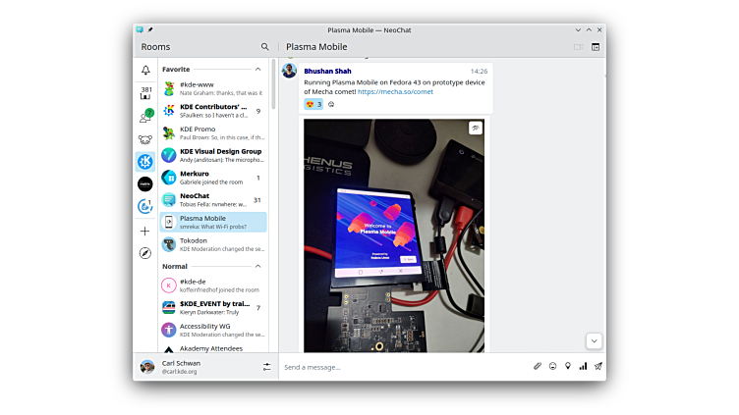Open the emoji picker in message bar
739x415 pixels.
point(552,367)
